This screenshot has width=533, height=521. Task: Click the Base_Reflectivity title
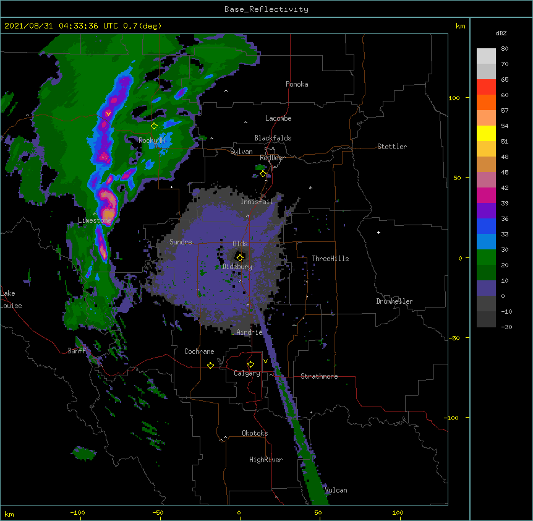coord(266,9)
